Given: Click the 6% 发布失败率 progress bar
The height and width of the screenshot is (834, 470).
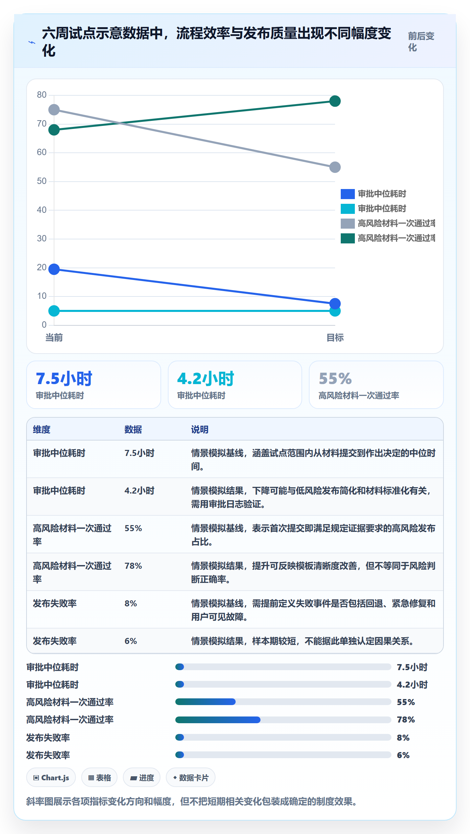Looking at the screenshot, I should coord(283,755).
